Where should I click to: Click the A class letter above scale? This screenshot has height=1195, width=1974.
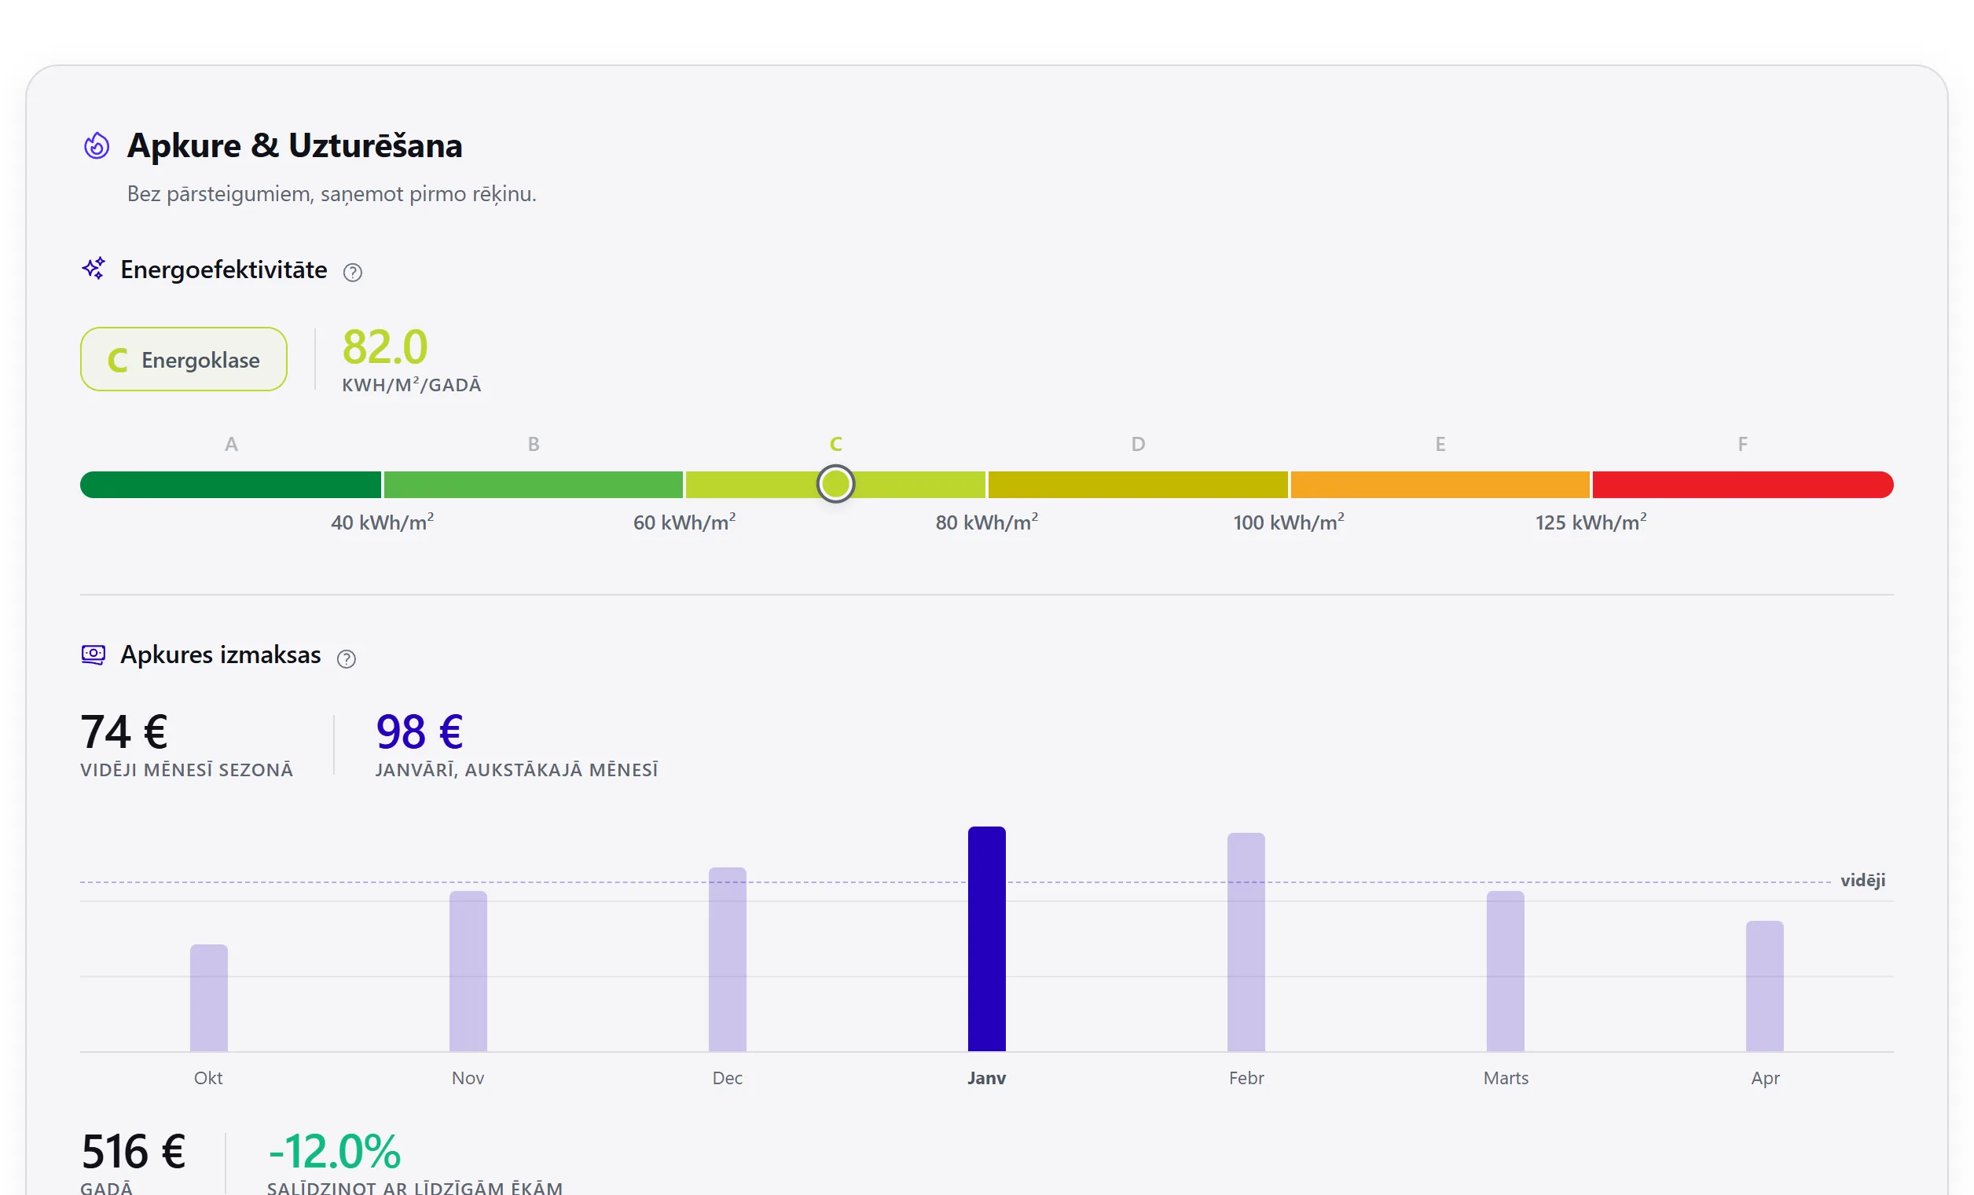pos(232,444)
